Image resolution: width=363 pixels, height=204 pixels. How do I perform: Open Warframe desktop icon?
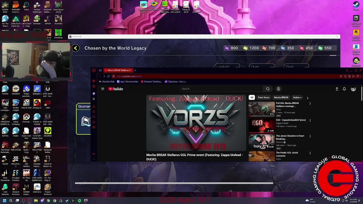click(x=37, y=188)
